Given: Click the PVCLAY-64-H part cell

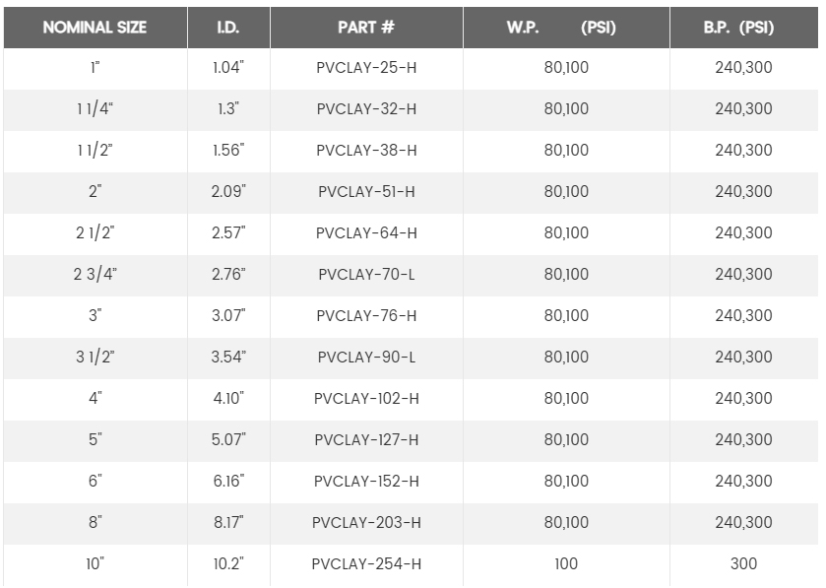Looking at the screenshot, I should (366, 233).
